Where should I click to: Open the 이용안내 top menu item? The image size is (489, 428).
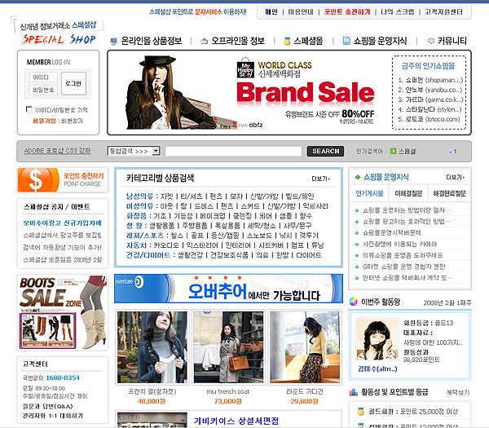click(x=301, y=12)
